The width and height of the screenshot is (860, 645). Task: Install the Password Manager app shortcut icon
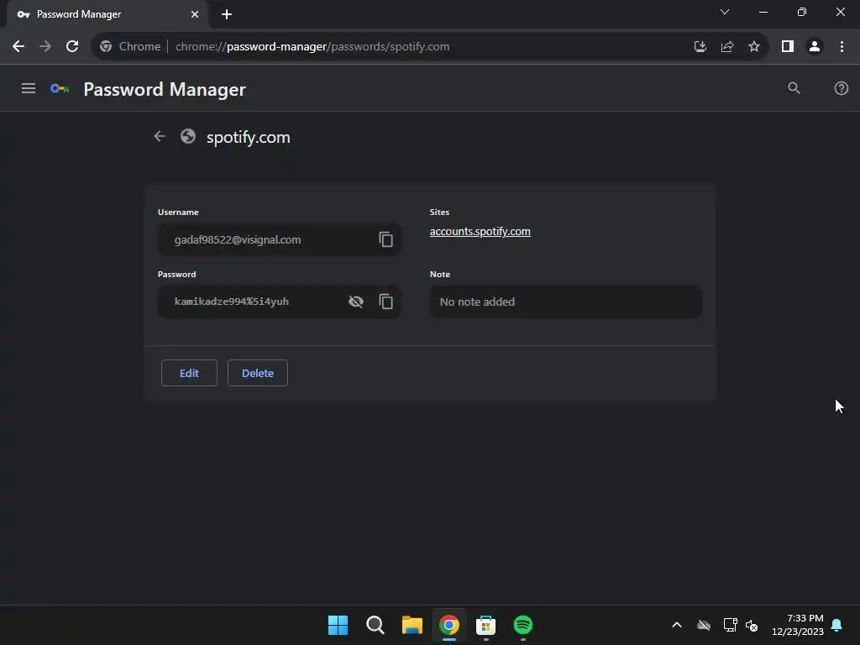[x=700, y=47]
